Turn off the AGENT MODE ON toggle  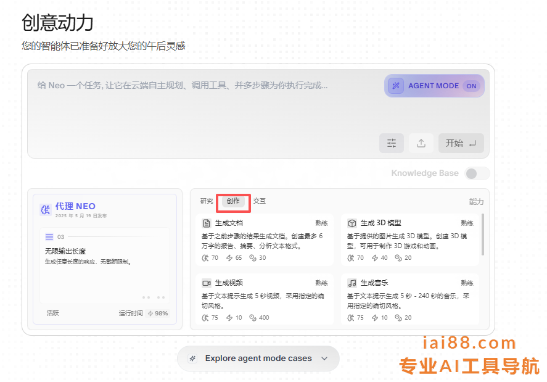tap(471, 86)
